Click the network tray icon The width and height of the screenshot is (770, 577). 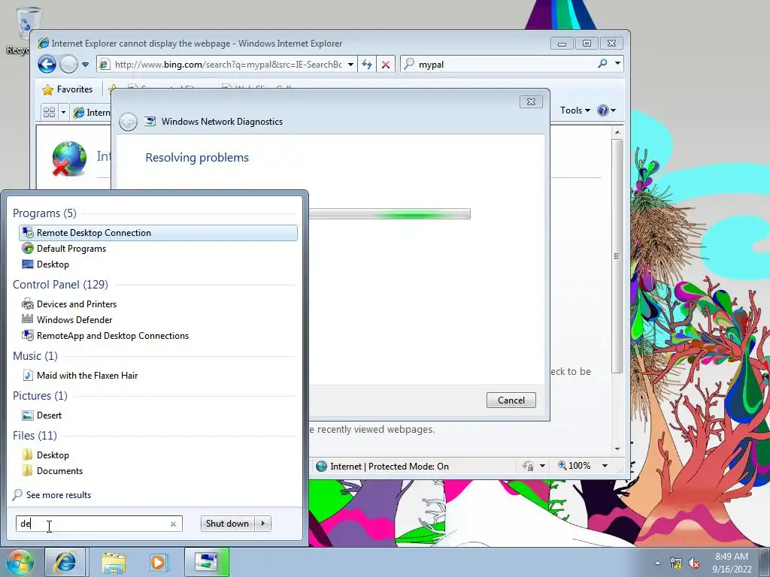coord(676,563)
